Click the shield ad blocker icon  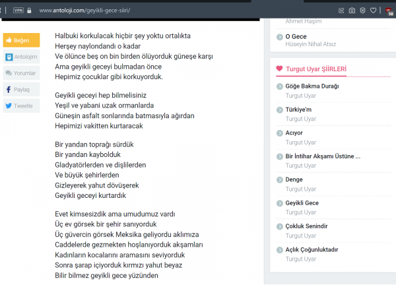click(362, 11)
